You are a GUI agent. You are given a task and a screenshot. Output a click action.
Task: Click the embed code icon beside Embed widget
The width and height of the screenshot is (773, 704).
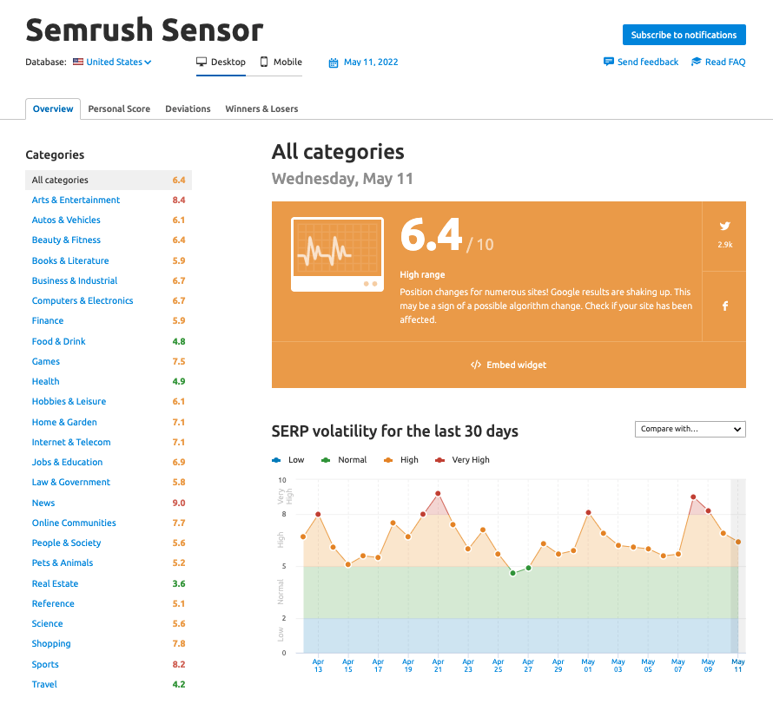(x=475, y=365)
